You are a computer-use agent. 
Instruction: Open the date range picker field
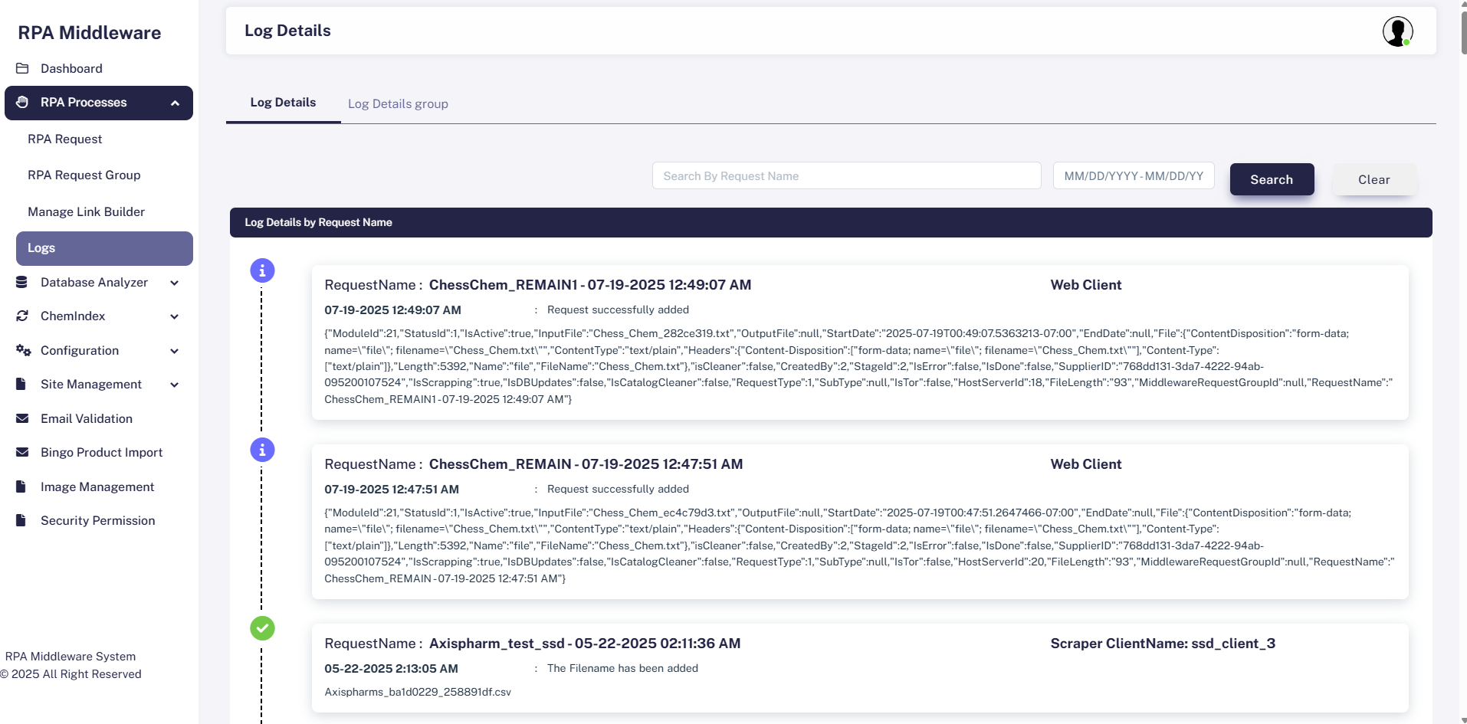click(1133, 176)
